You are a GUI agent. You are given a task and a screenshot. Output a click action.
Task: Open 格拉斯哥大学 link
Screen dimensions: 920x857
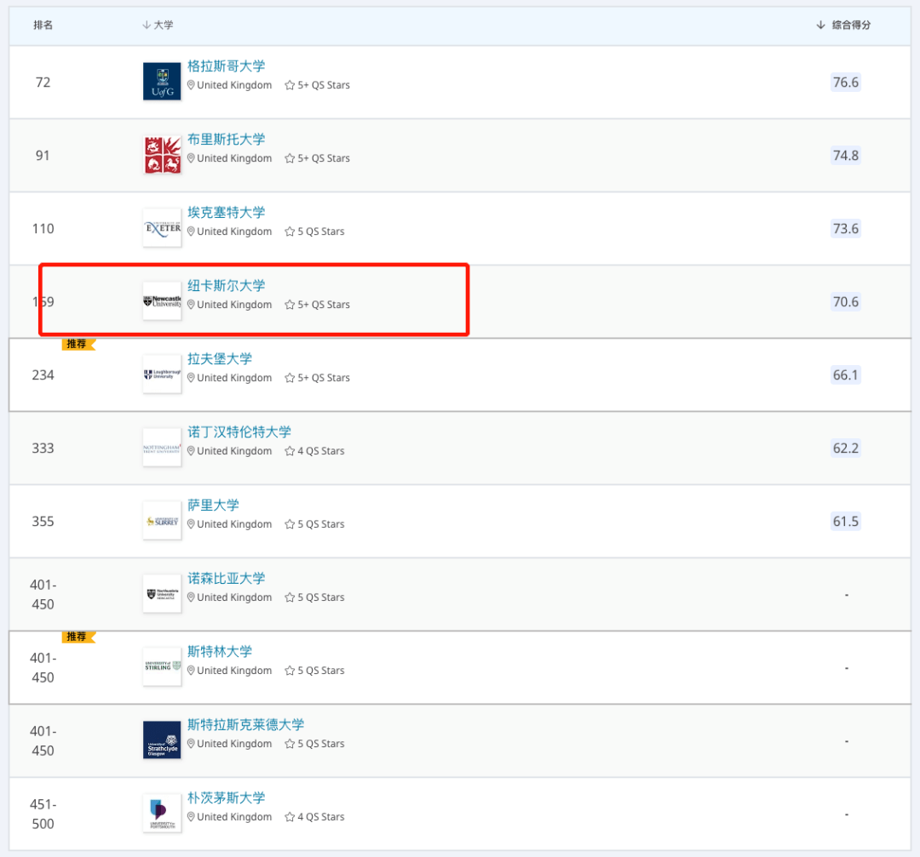(x=226, y=66)
